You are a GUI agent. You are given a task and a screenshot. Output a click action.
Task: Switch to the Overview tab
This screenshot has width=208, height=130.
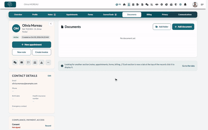pos(18,15)
